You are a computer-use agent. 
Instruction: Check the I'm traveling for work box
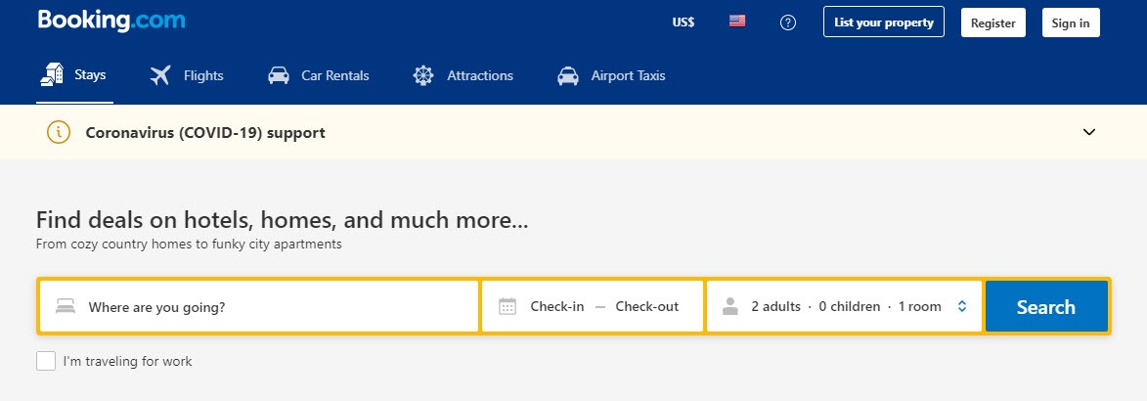pos(46,361)
